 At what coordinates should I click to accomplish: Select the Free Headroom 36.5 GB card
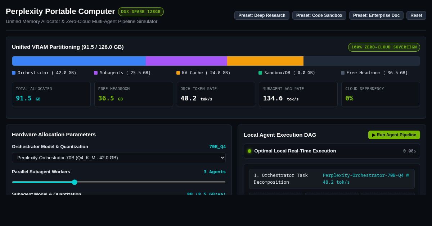coord(134,94)
